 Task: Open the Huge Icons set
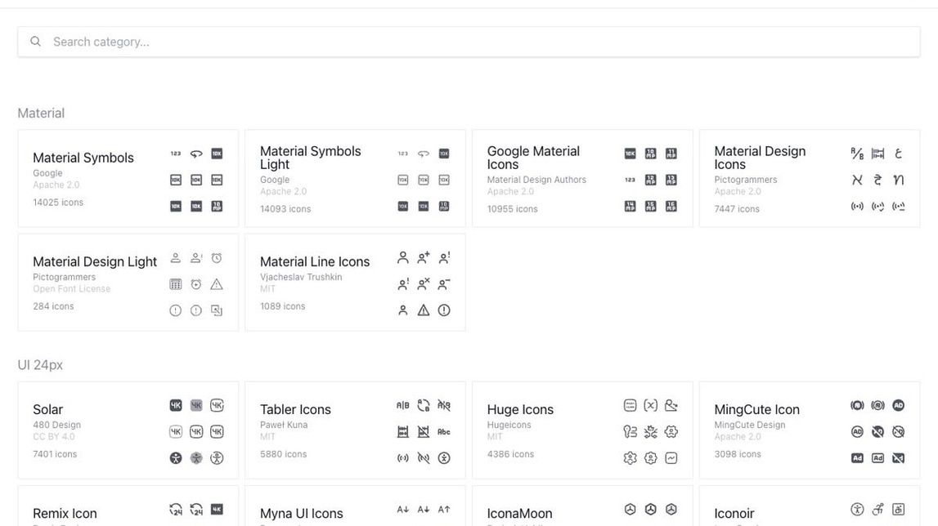tap(582, 430)
